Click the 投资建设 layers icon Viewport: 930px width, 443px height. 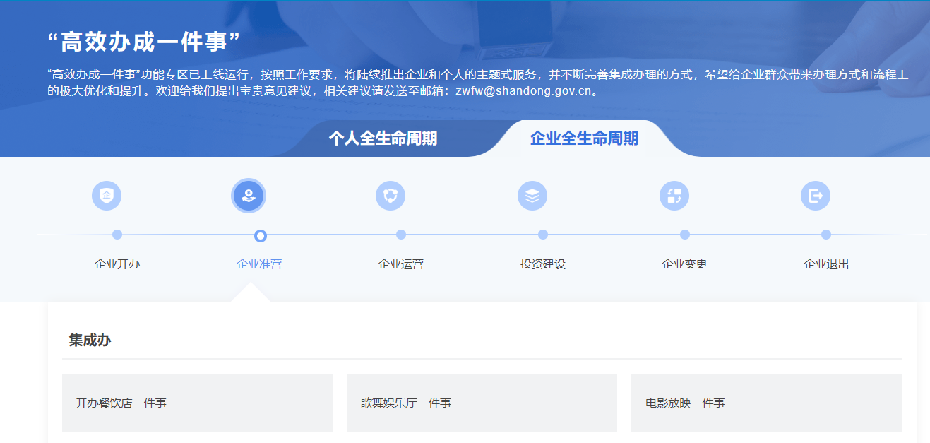(532, 196)
